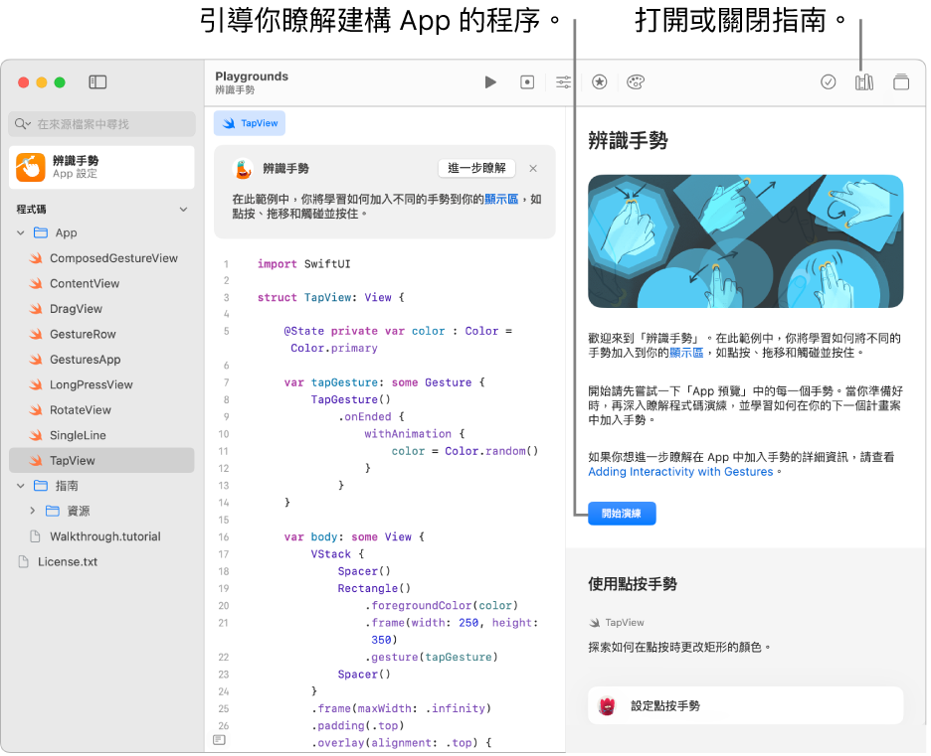Click the checkmark circle toolbar icon

pos(828,81)
